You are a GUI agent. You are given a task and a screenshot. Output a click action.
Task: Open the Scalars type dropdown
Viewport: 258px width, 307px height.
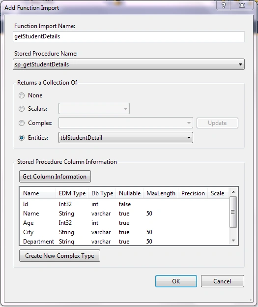pos(94,108)
